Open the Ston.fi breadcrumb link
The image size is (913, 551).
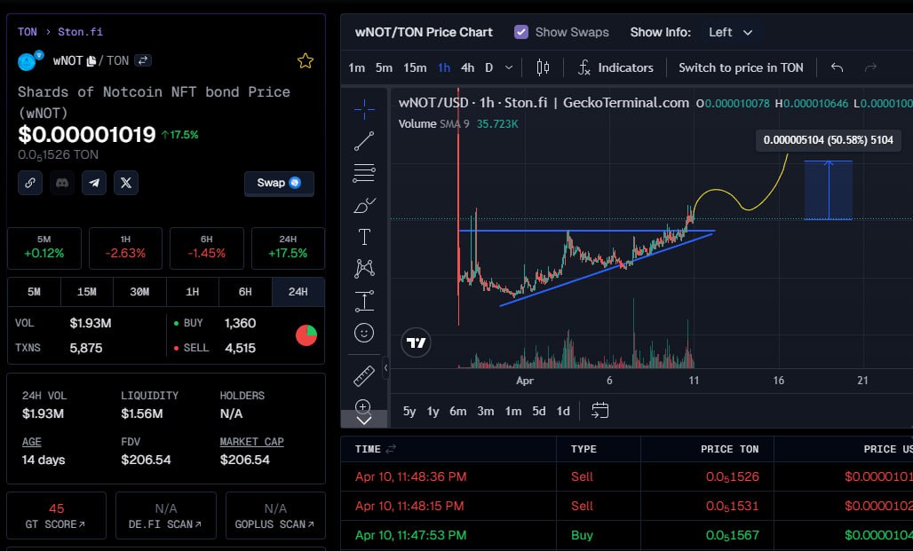click(80, 32)
